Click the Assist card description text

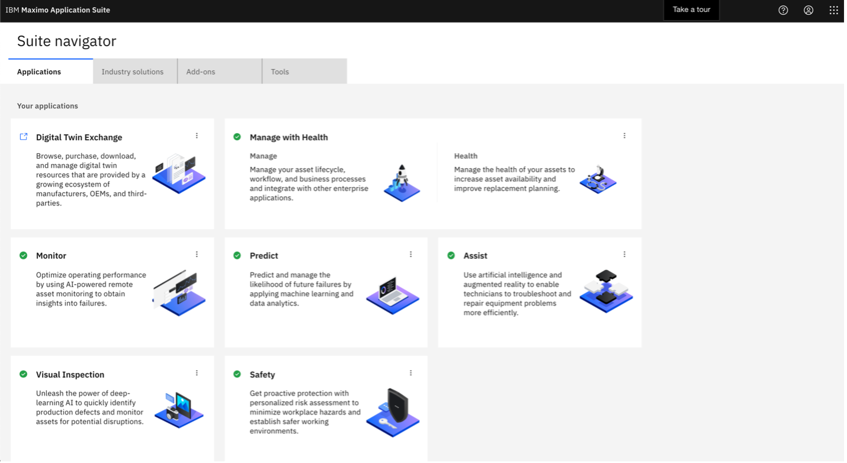[x=517, y=294]
